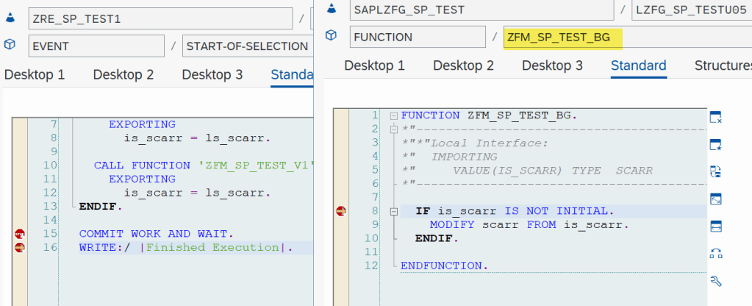The width and height of the screenshot is (752, 306).
Task: Click 'COMMIT WORK AND WAIT.' code line
Action: click(x=157, y=234)
